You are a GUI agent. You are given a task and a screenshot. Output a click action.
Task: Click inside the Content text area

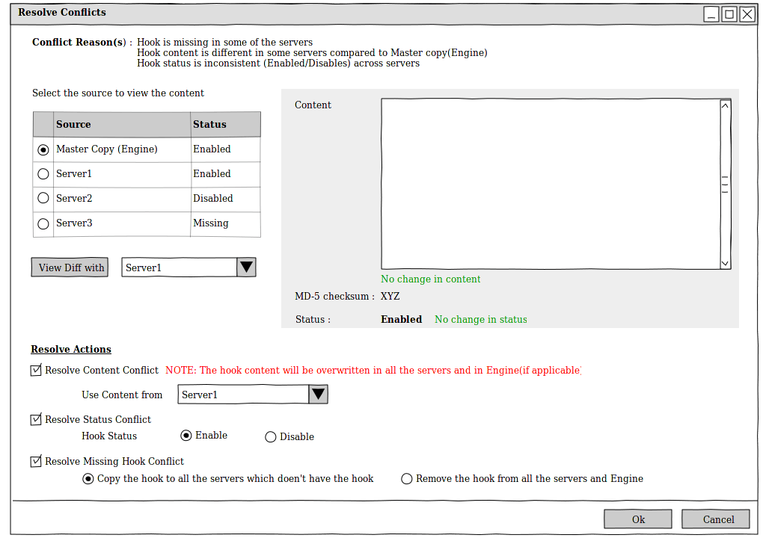pyautogui.click(x=550, y=184)
